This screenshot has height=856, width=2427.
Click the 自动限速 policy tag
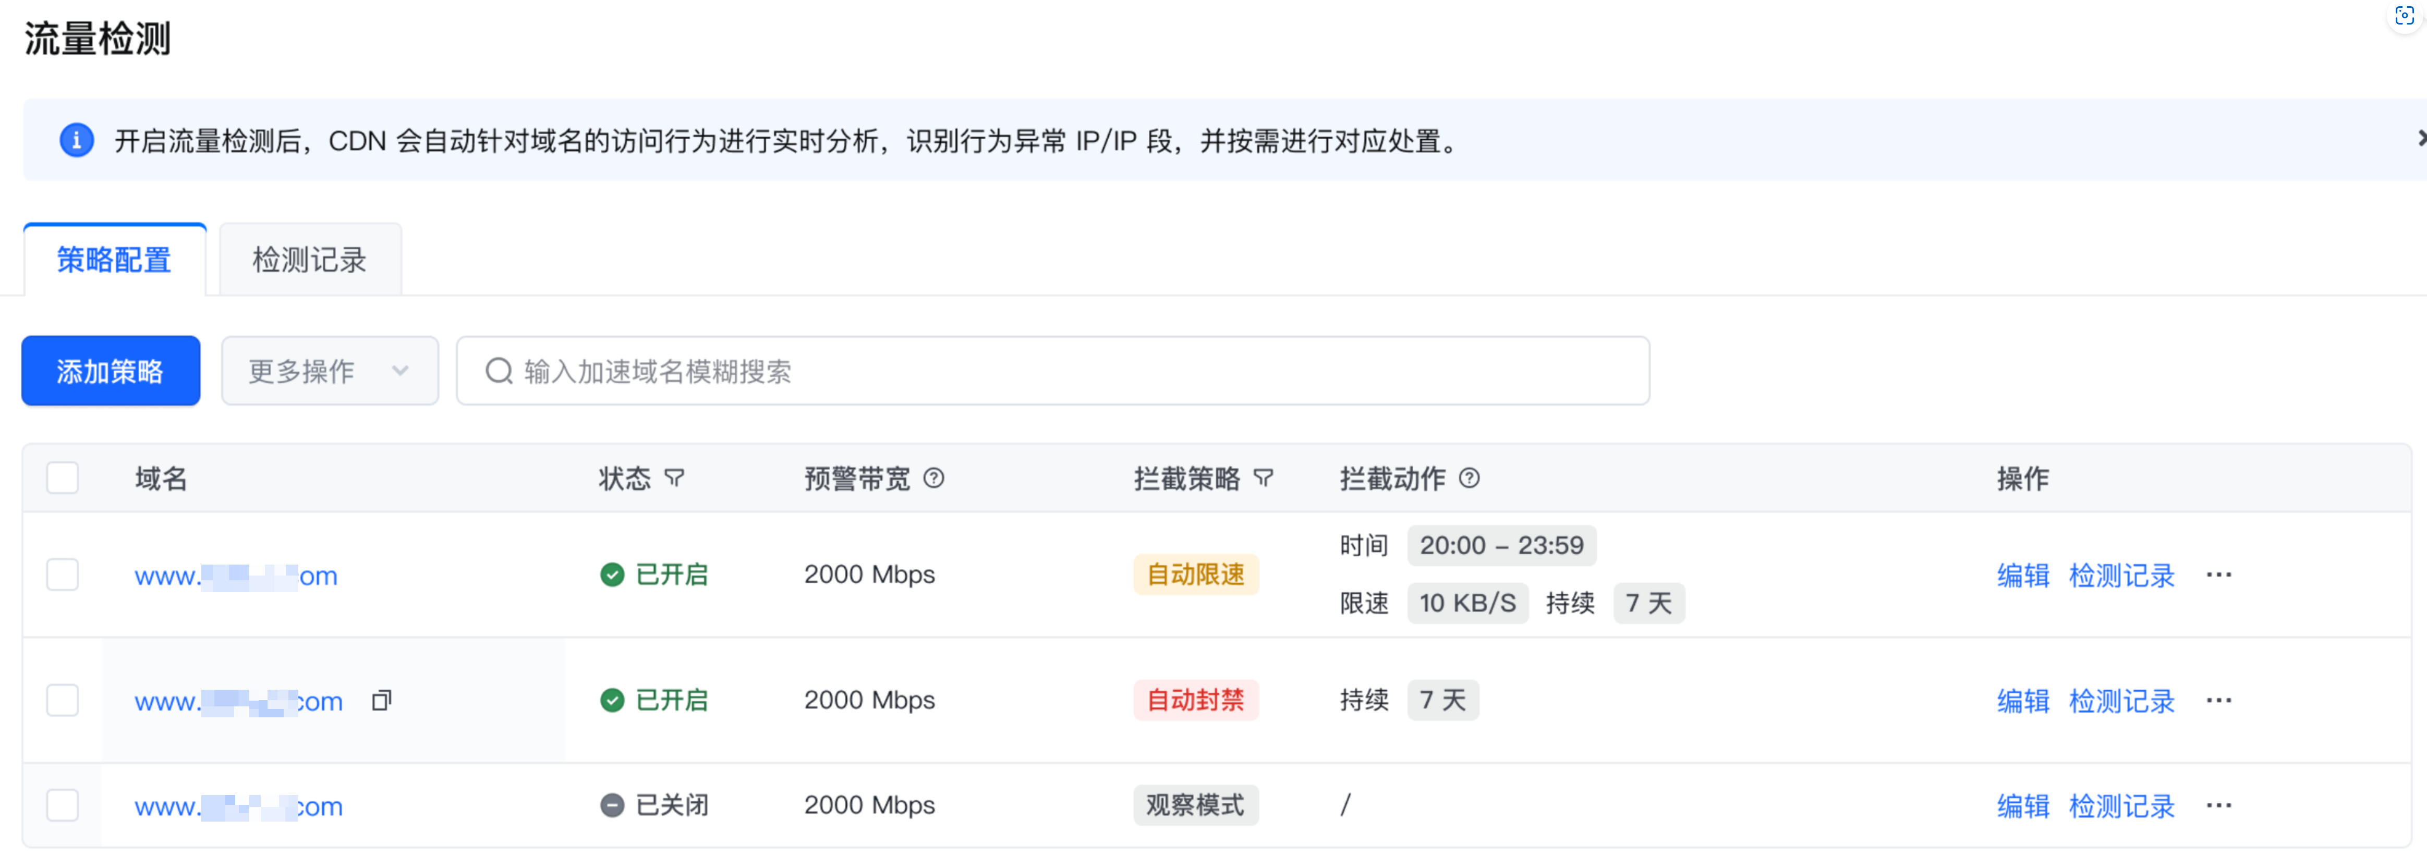pyautogui.click(x=1196, y=574)
